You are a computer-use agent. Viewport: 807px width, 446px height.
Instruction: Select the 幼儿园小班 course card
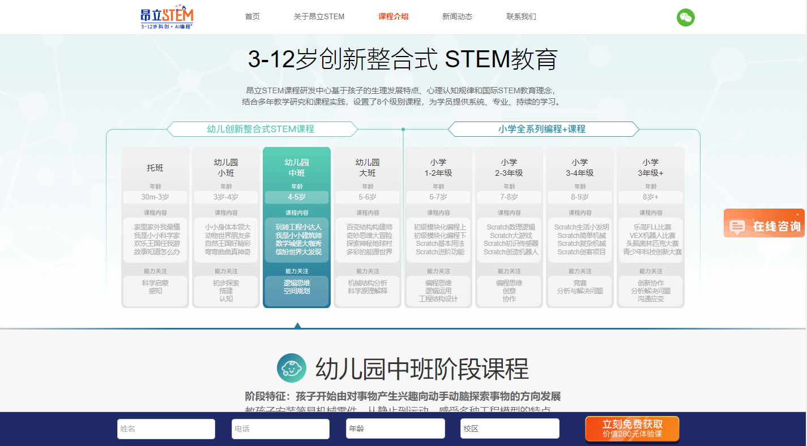click(226, 227)
